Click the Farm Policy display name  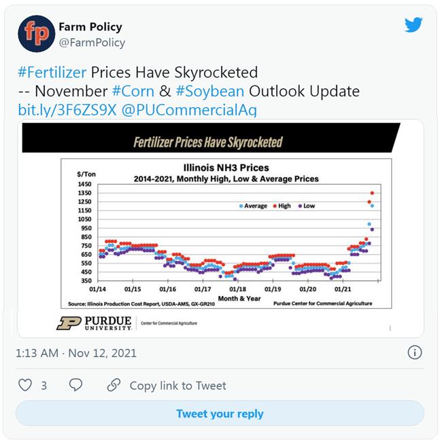90,27
